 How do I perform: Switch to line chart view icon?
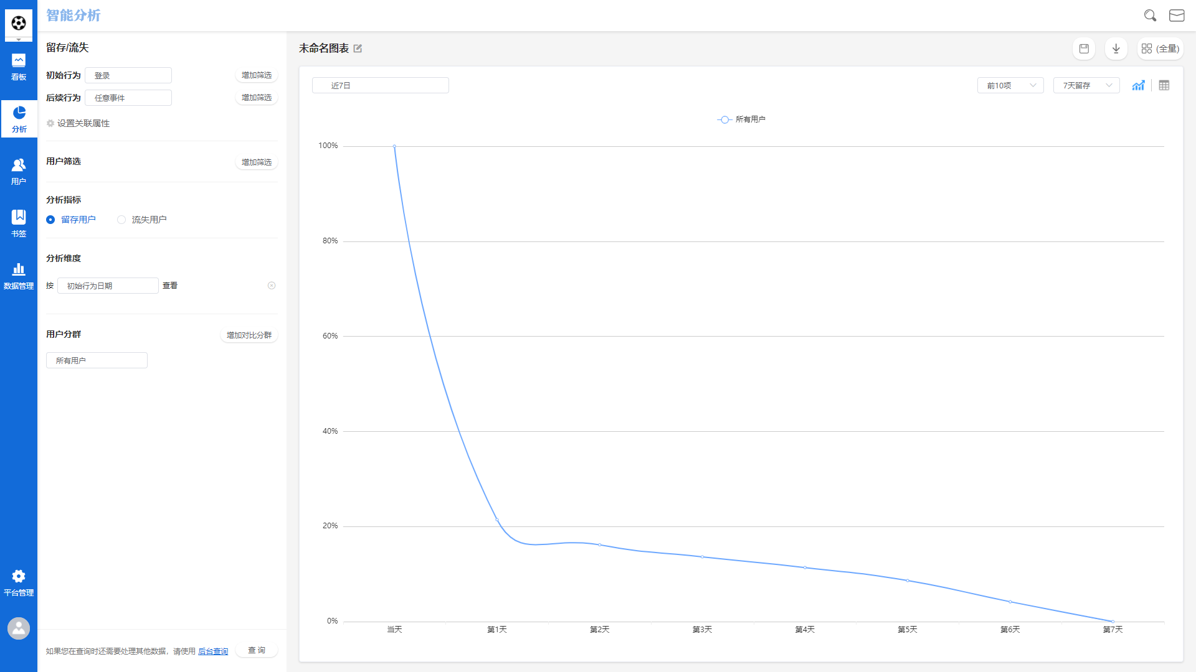[x=1138, y=85]
